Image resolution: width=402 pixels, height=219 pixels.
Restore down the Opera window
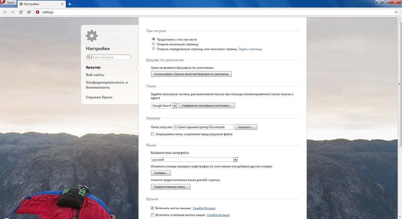tap(386, 2)
